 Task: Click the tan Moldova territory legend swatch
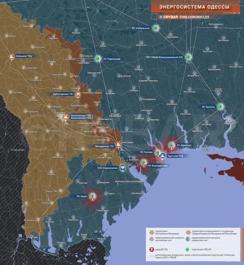152,233
